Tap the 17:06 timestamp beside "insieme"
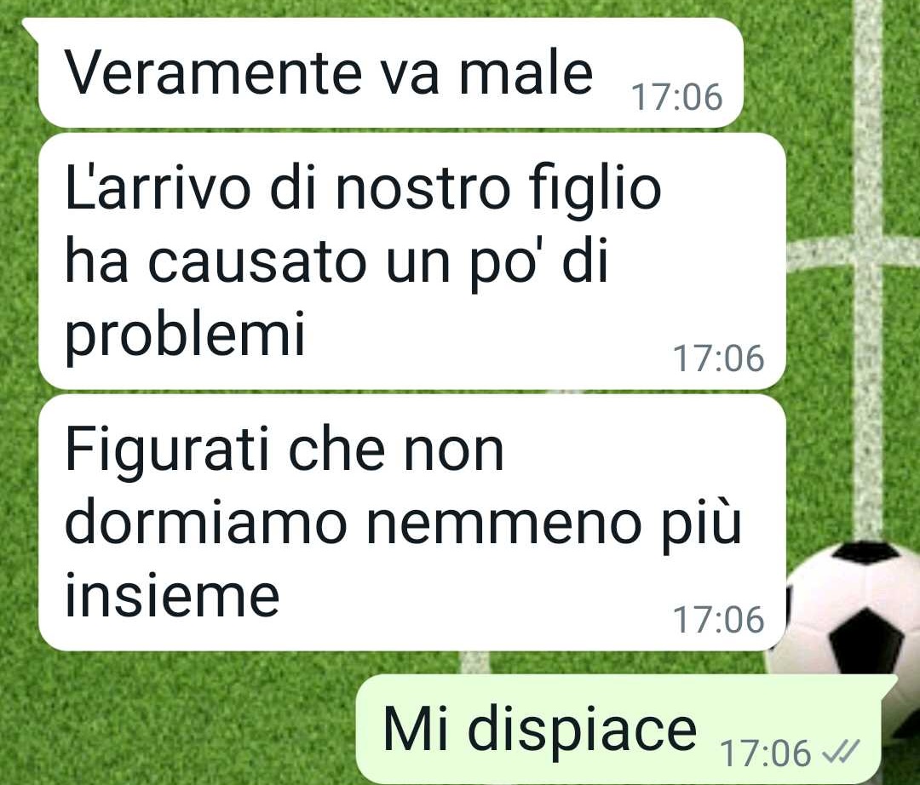 719,619
